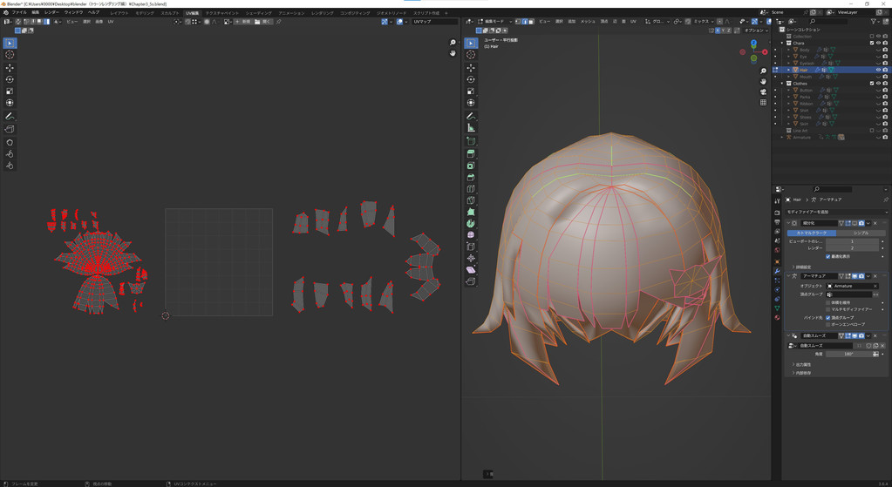Uncheck the Clothes collection exclude checkbox
This screenshot has height=487, width=892.
(x=872, y=84)
